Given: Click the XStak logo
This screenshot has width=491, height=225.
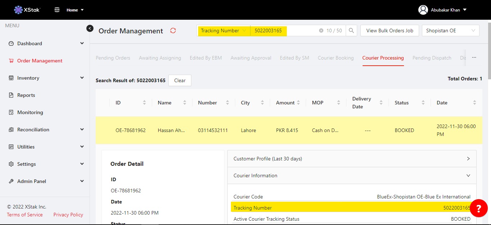Looking at the screenshot, I should pos(27,10).
